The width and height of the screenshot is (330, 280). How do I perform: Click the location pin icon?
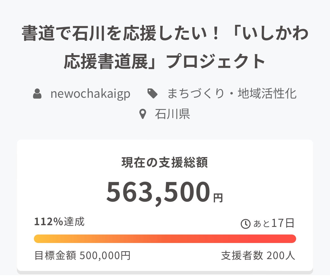(143, 114)
